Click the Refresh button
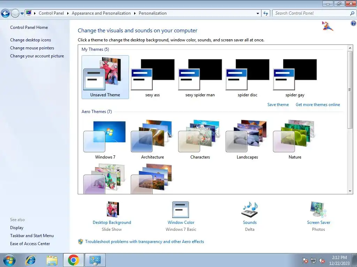The height and width of the screenshot is (267, 357). pyautogui.click(x=265, y=14)
